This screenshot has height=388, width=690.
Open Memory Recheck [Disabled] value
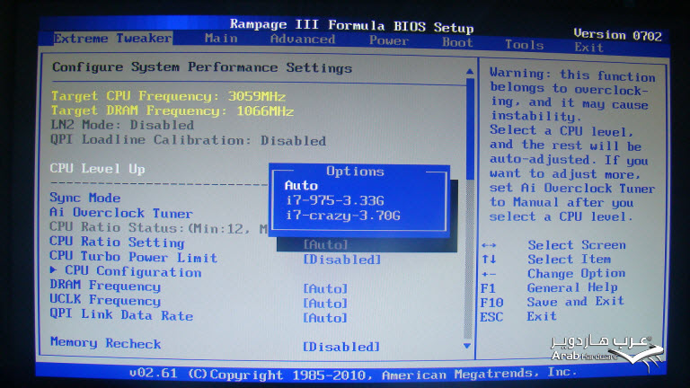point(341,347)
